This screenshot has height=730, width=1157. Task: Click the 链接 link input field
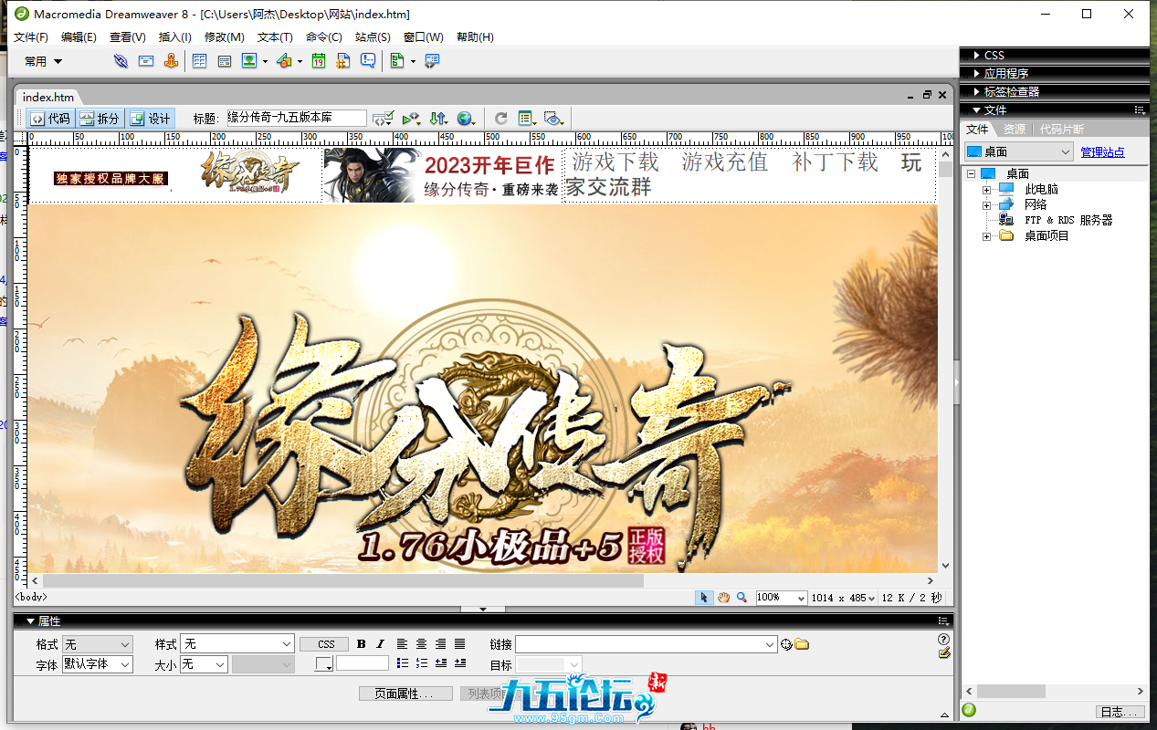click(647, 644)
